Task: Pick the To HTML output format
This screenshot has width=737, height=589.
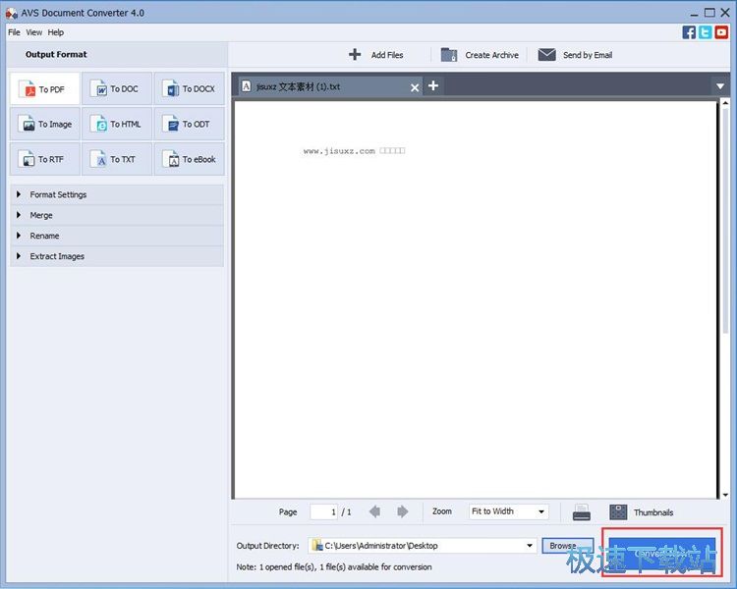Action: point(117,125)
